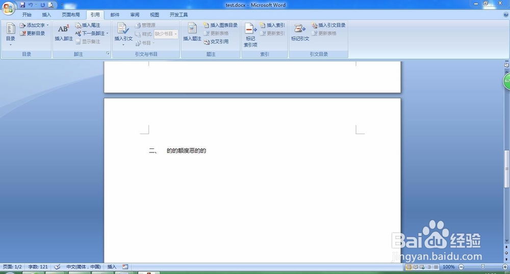Undo the last action
This screenshot has width=510, height=274.
[30, 5]
